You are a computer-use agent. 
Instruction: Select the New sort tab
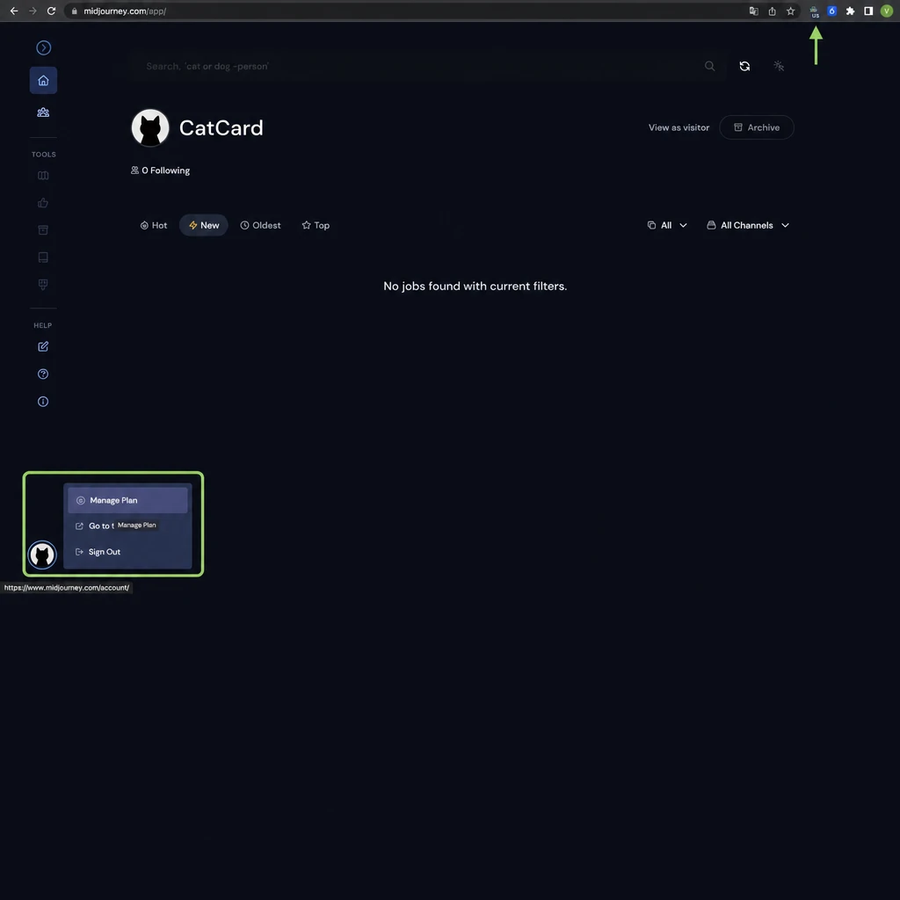tap(204, 226)
